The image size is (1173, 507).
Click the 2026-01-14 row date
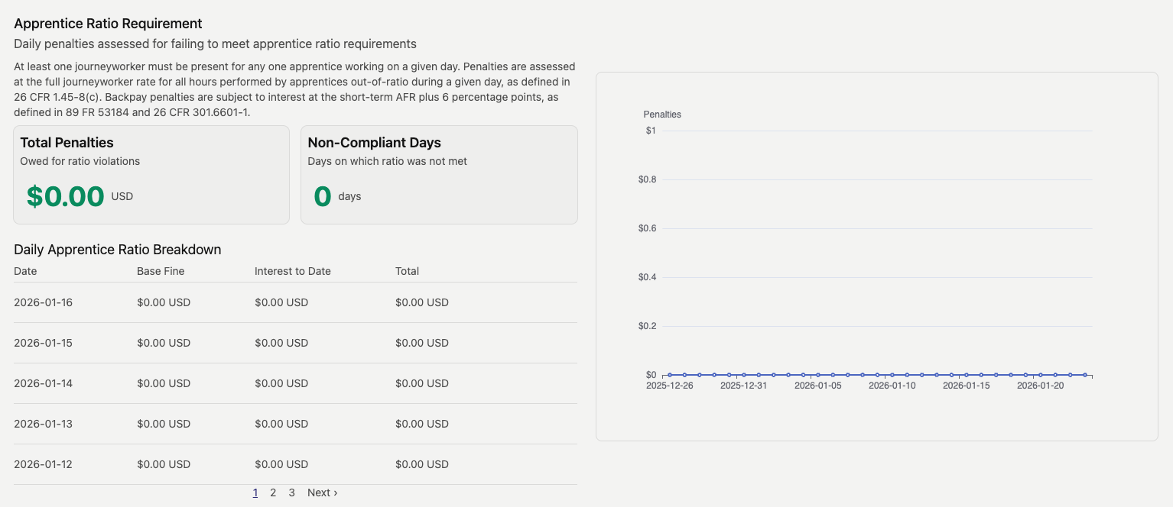pos(43,383)
